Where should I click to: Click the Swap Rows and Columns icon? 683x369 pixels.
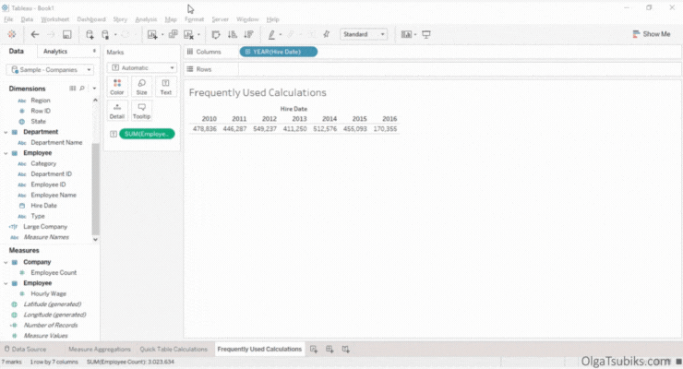[x=216, y=34]
